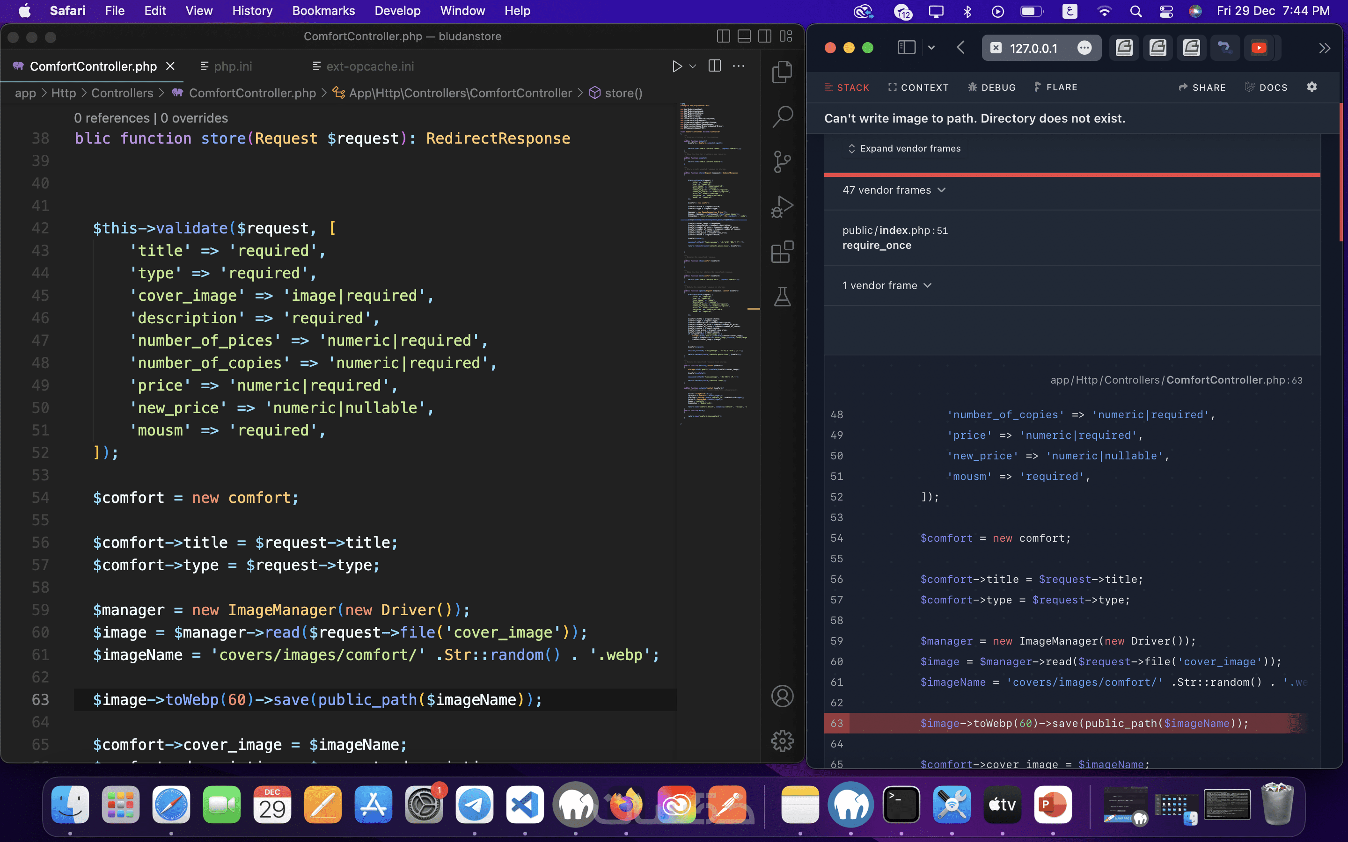Open the Extensions view
Screen dimensions: 1348x842
(782, 252)
